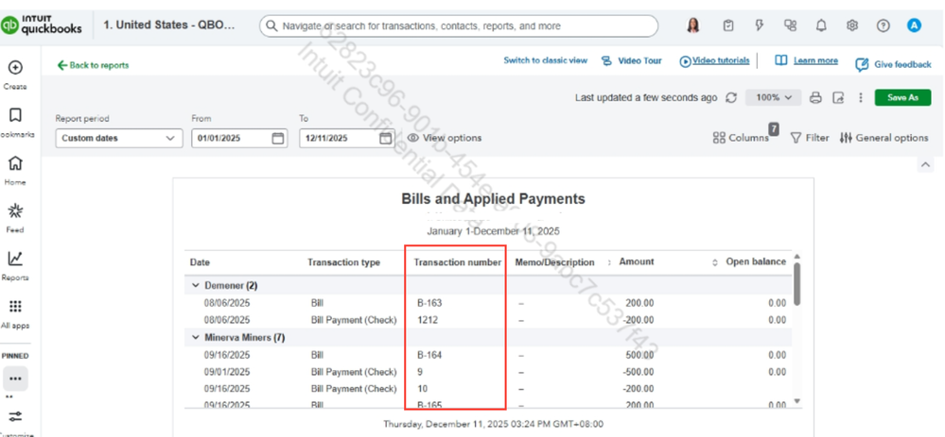Open the Learn more link
This screenshot has height=437, width=945.
point(806,60)
